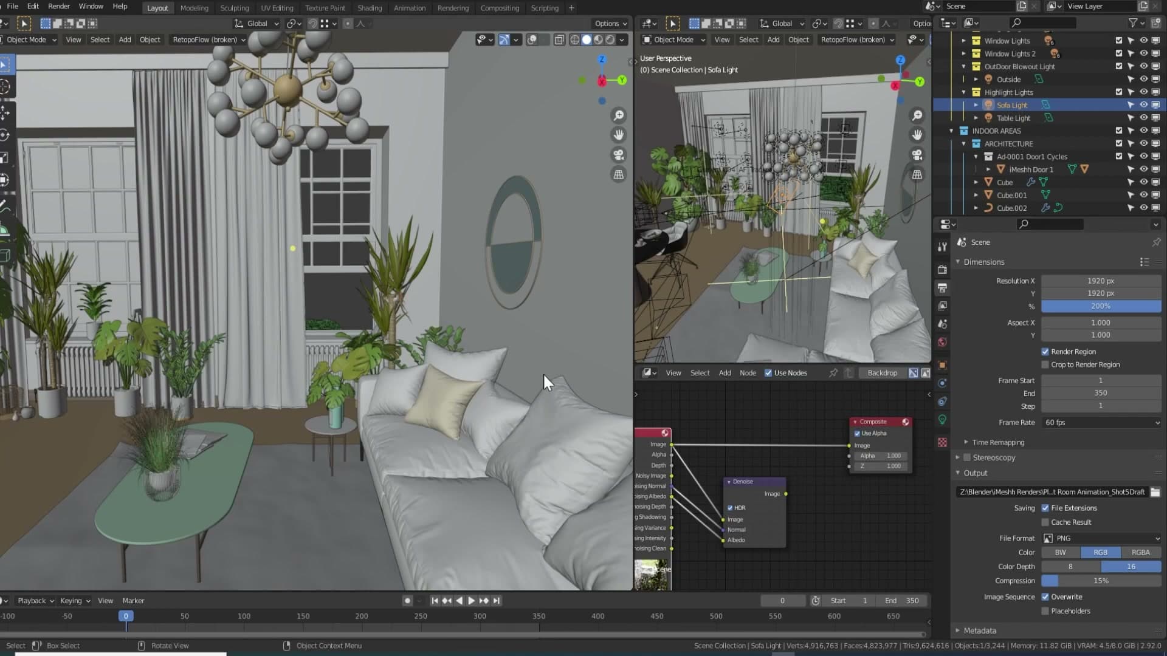Collapse the INDOOR AREAS collection
The image size is (1167, 656).
point(952,131)
